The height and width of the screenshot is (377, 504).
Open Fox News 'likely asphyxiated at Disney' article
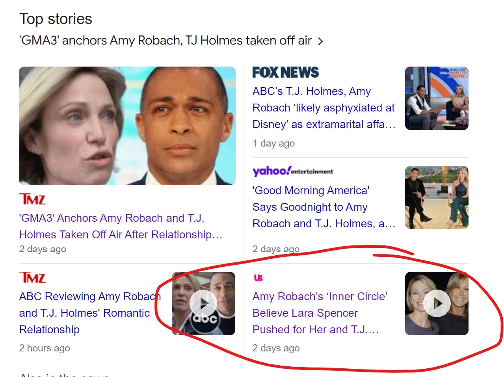324,108
